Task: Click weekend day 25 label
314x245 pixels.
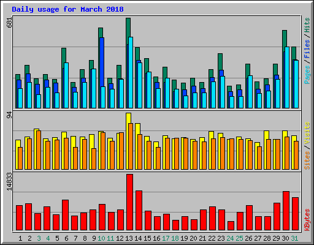Action: (x=239, y=238)
